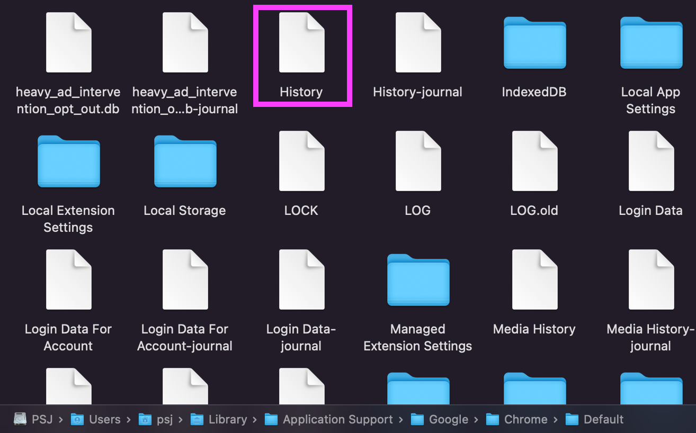
Task: Select the Media History-journal file icon
Action: (x=652, y=279)
